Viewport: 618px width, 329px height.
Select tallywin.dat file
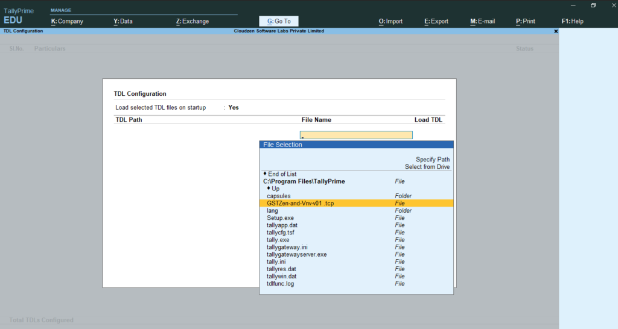[356, 276]
